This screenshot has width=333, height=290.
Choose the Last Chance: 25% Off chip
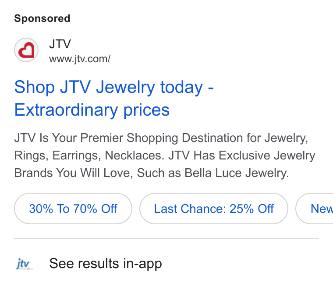pyautogui.click(x=214, y=209)
